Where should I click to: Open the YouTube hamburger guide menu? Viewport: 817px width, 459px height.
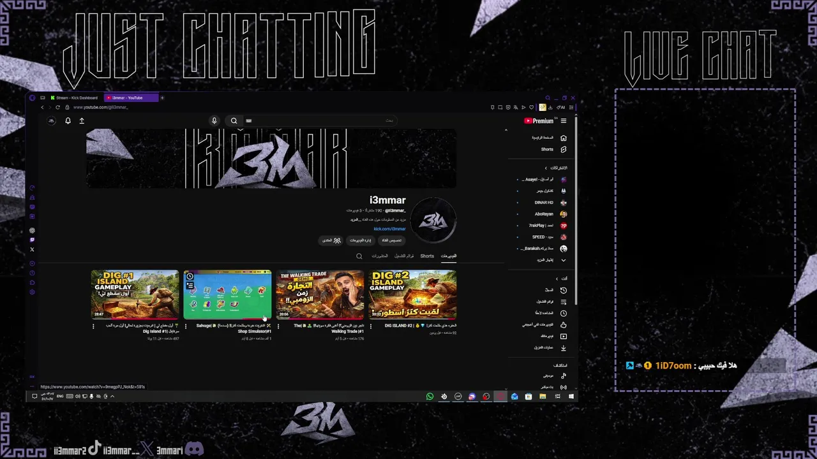(564, 120)
